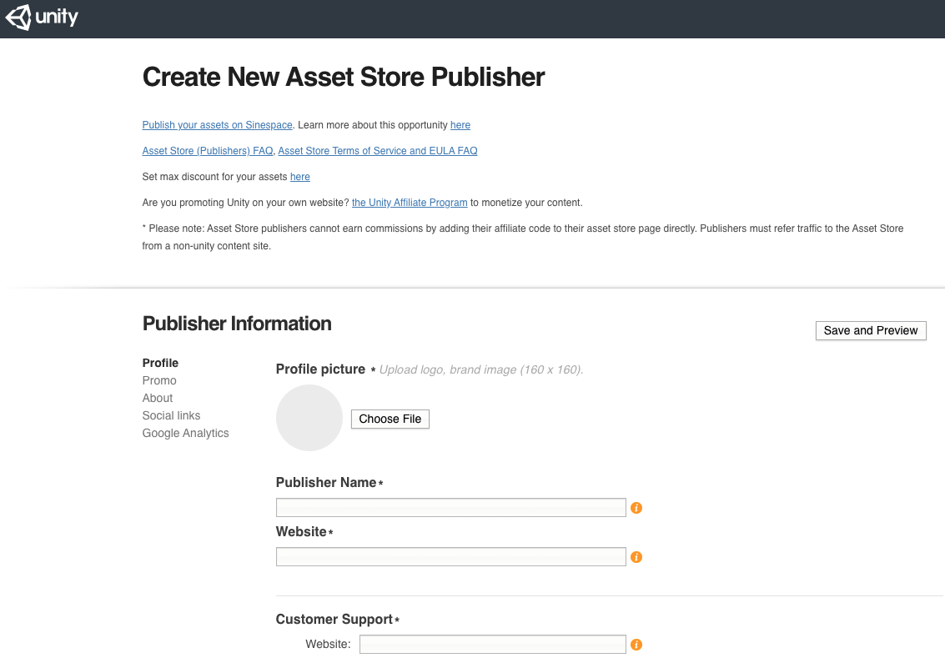Screen dimensions: 945x658
Task: Click the 'Upload logo, brand image (160 x 160)' hint
Action: [x=481, y=370]
